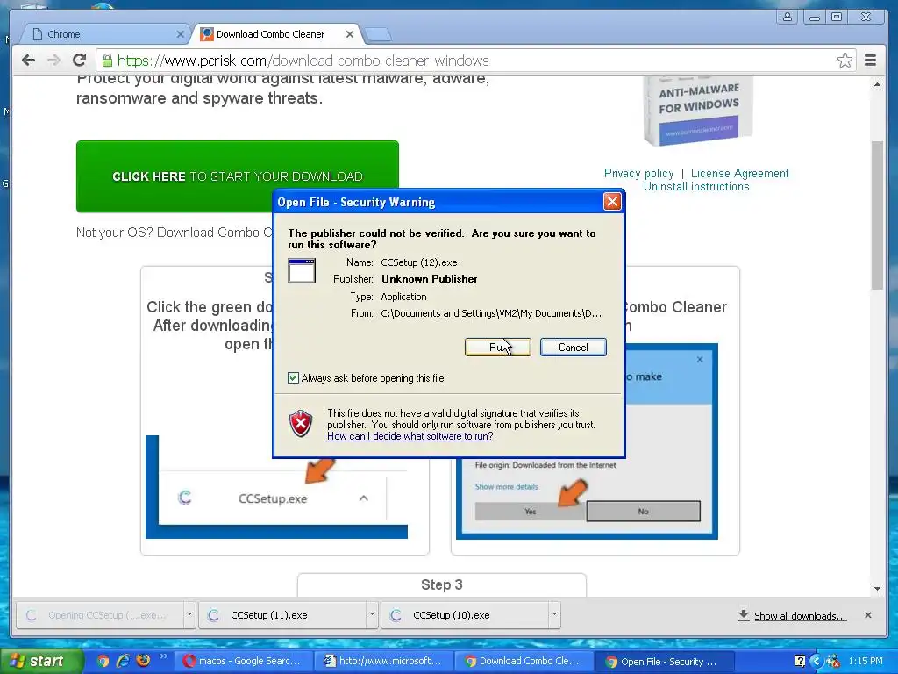Bookmark the page with star icon

coord(845,61)
